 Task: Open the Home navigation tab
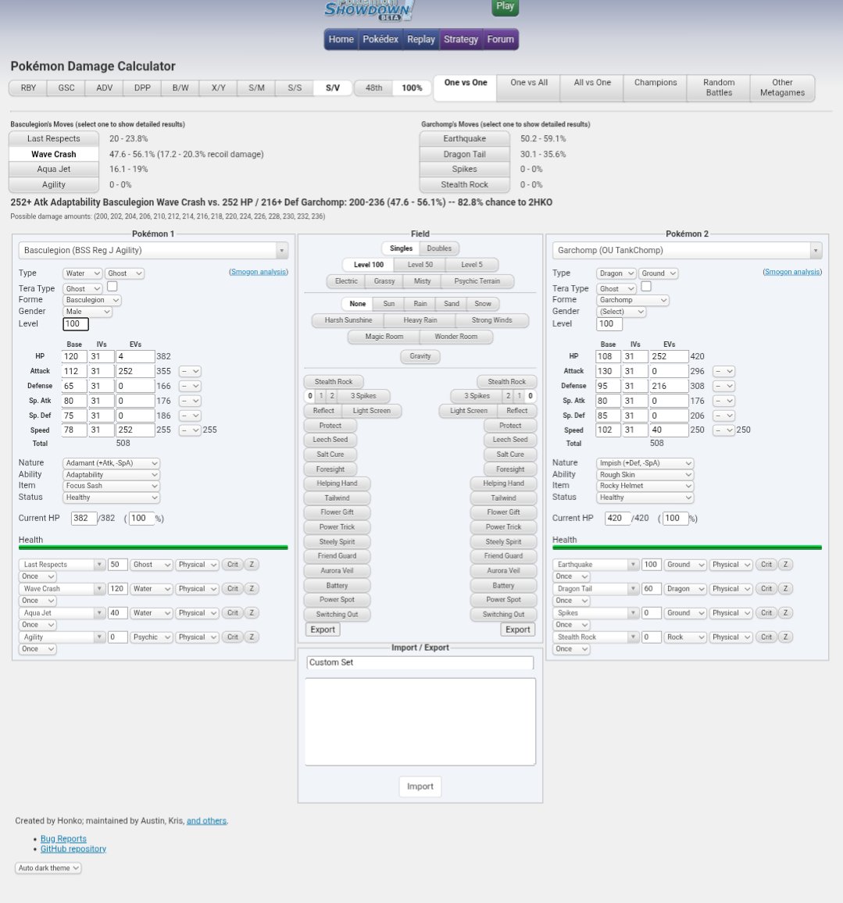[x=341, y=39]
